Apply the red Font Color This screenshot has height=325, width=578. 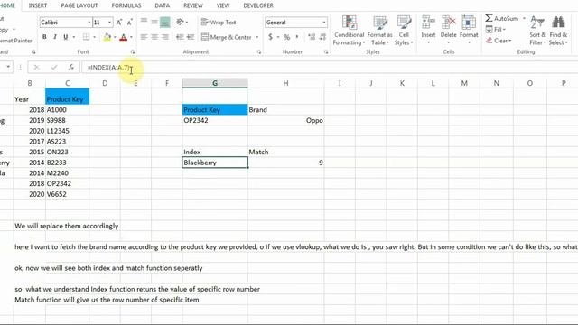click(124, 37)
